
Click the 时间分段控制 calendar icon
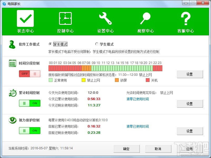12,63
